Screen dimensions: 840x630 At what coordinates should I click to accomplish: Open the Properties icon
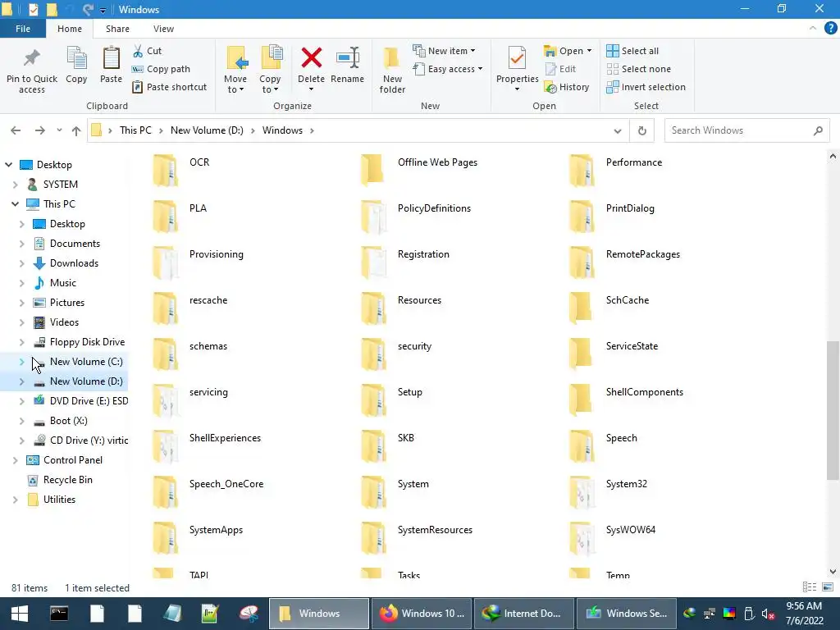(517, 58)
